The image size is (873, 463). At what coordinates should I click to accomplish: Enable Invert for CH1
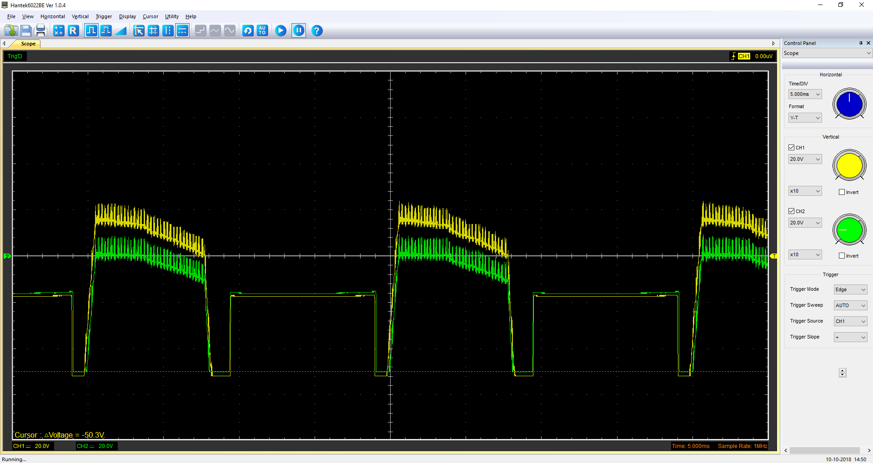842,192
